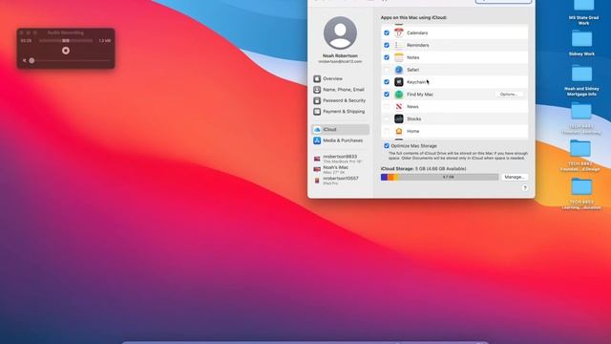Click the Calendars app icon
611x344 pixels.
(399, 33)
